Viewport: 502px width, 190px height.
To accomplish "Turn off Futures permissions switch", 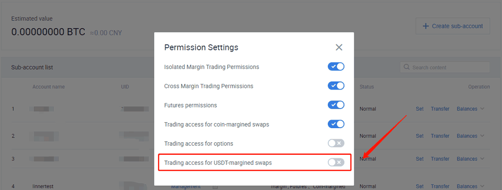I will coord(336,105).
